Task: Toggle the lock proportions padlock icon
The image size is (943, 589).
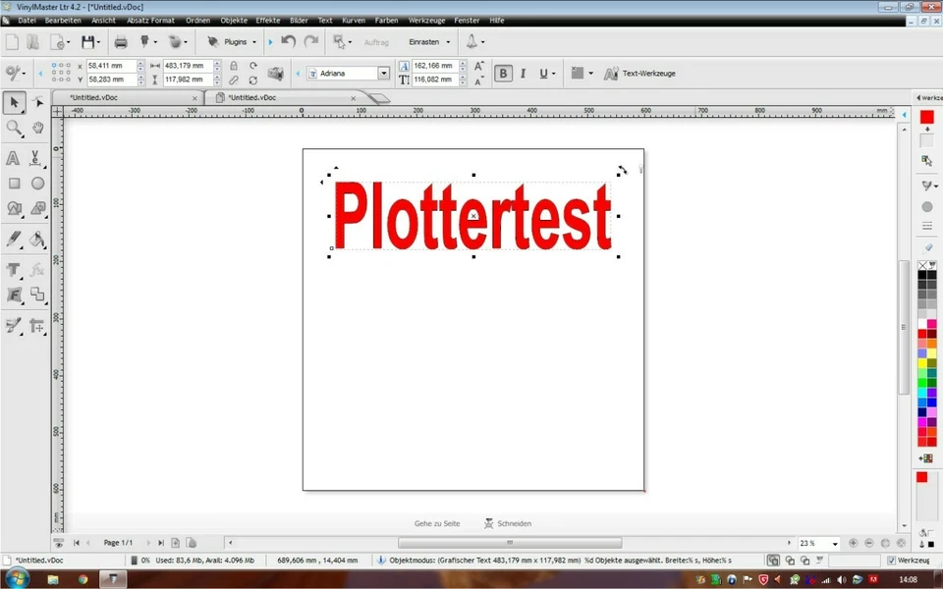Action: (234, 66)
